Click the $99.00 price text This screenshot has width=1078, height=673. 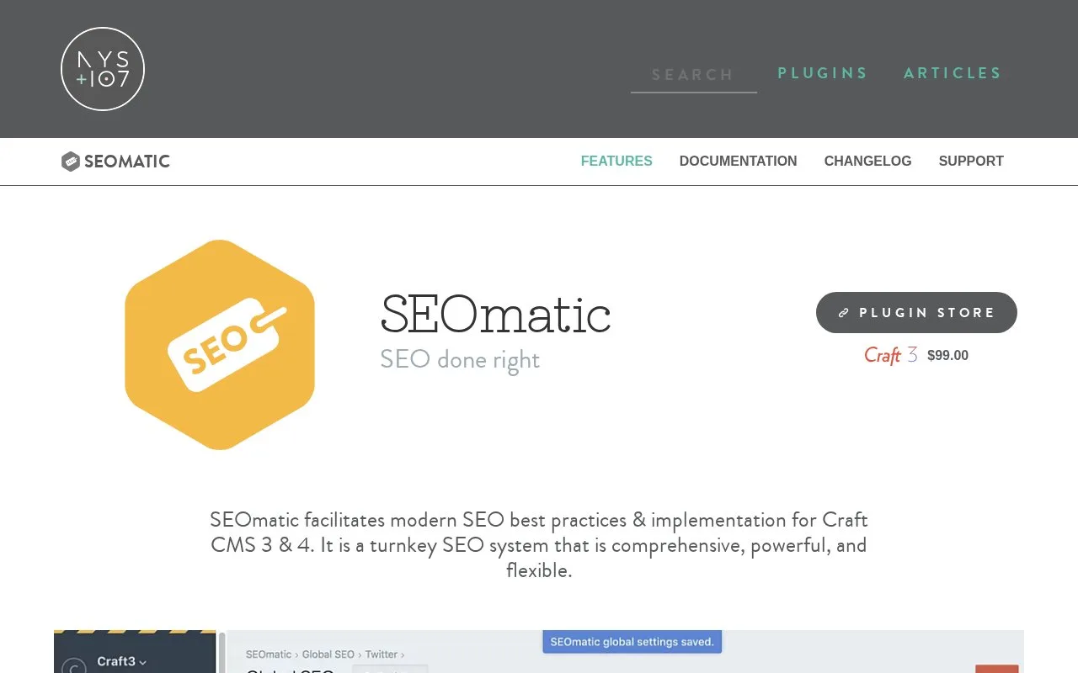click(x=948, y=355)
